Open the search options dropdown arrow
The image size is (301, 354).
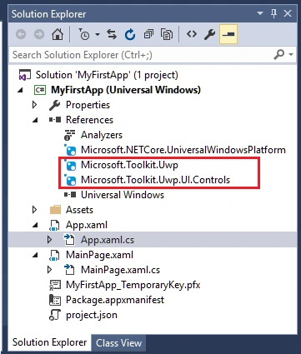pyautogui.click(x=291, y=55)
